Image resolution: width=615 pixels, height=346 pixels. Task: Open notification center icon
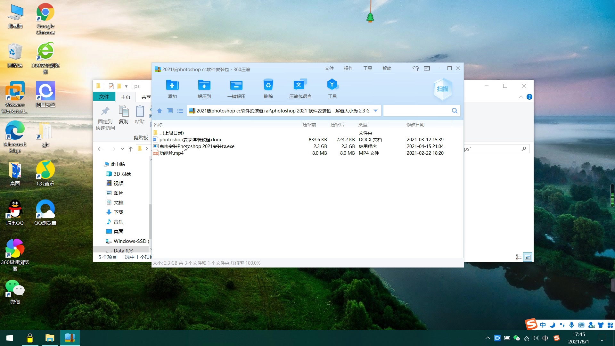[602, 338]
